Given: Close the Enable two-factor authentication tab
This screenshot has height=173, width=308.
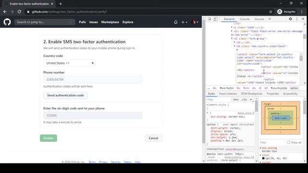Looking at the screenshot, I should 52,4.
